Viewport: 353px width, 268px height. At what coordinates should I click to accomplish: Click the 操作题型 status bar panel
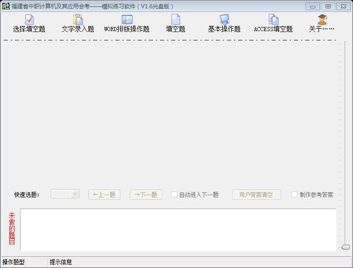24,262
